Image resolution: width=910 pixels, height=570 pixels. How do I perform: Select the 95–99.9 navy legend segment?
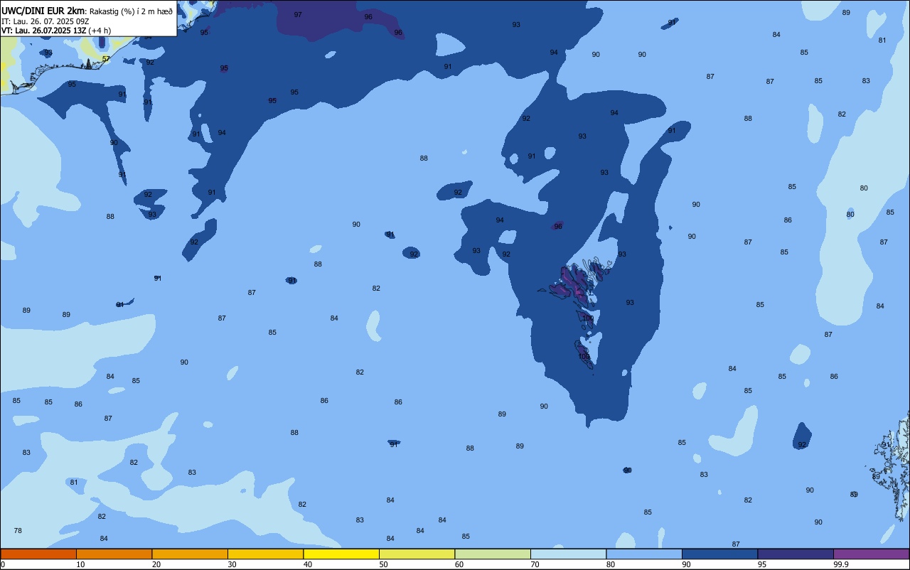[x=796, y=554]
